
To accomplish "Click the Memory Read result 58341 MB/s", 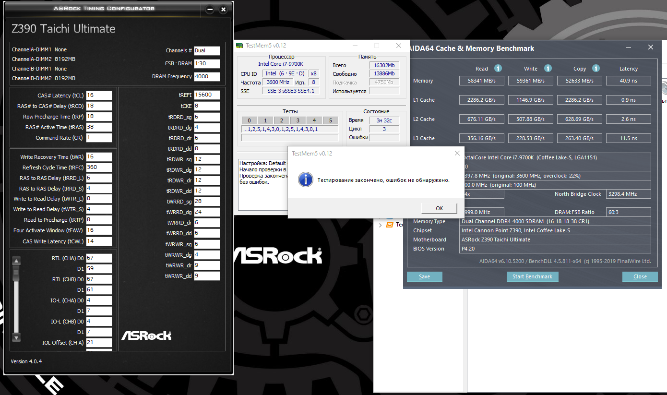I will click(x=481, y=81).
